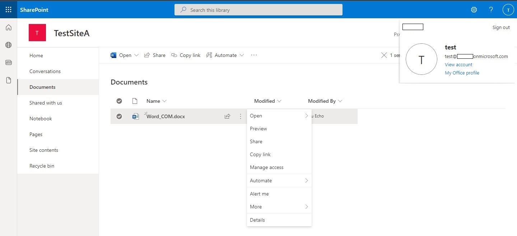The width and height of the screenshot is (517, 236).
Task: Open the app launcher waffle icon
Action: pyautogui.click(x=9, y=10)
